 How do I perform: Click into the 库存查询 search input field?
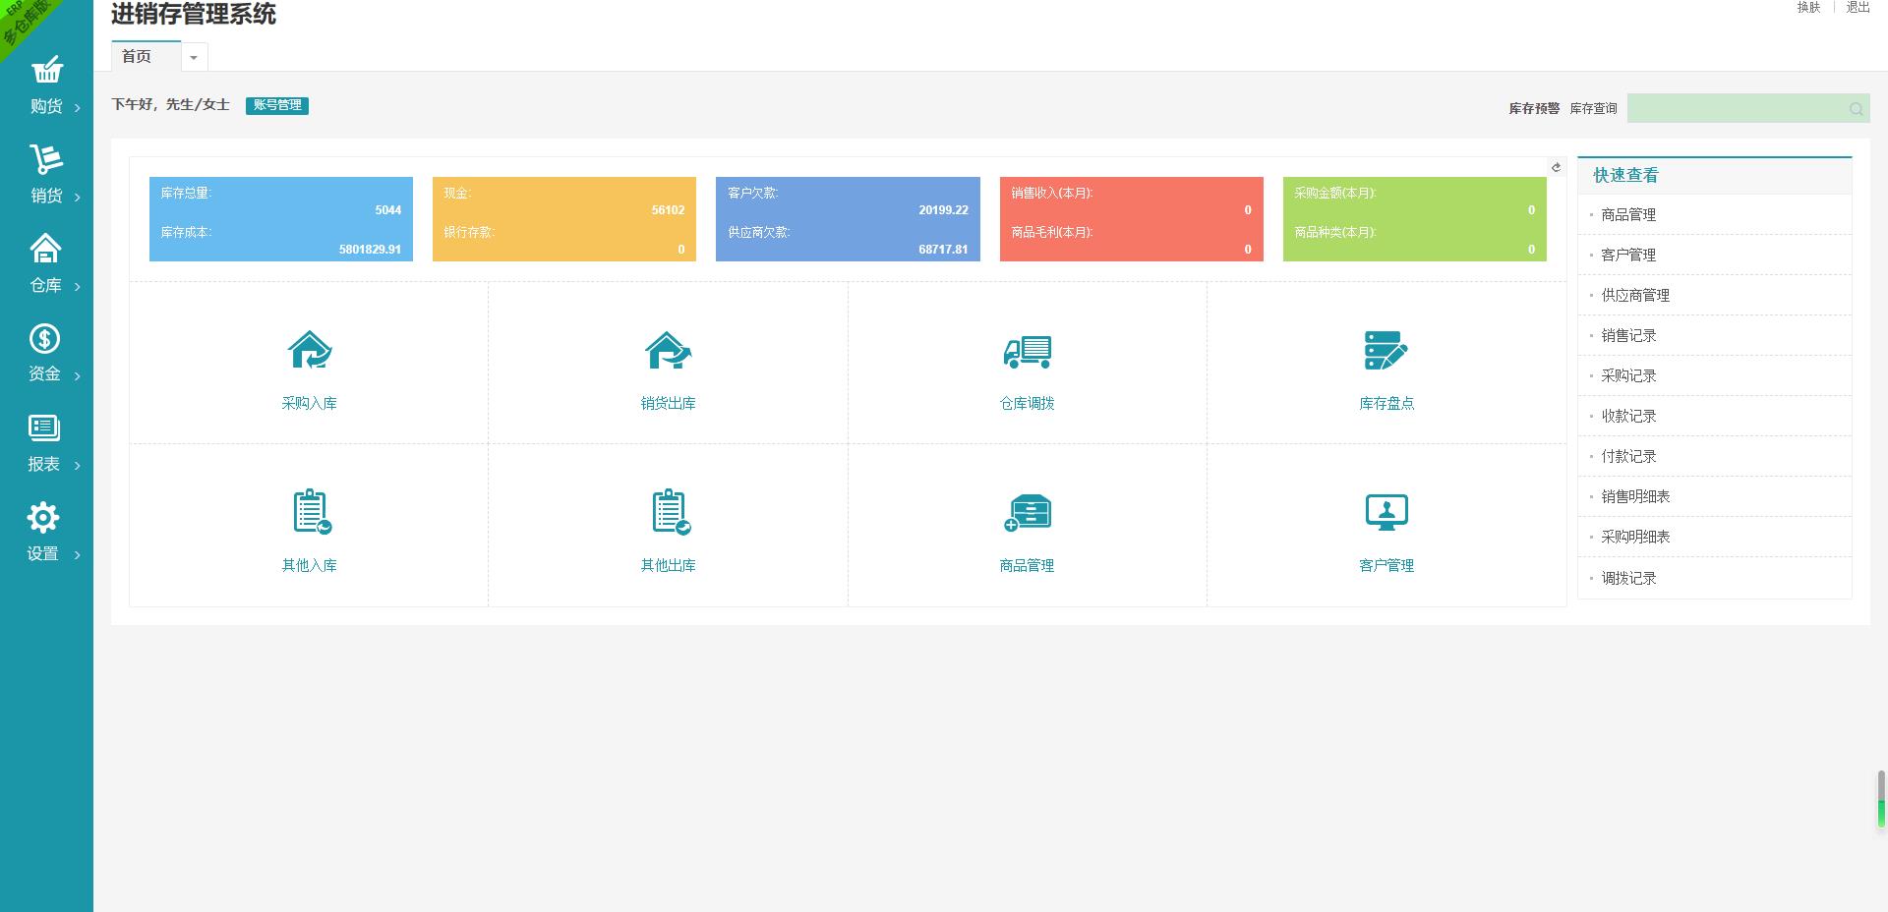click(1736, 108)
